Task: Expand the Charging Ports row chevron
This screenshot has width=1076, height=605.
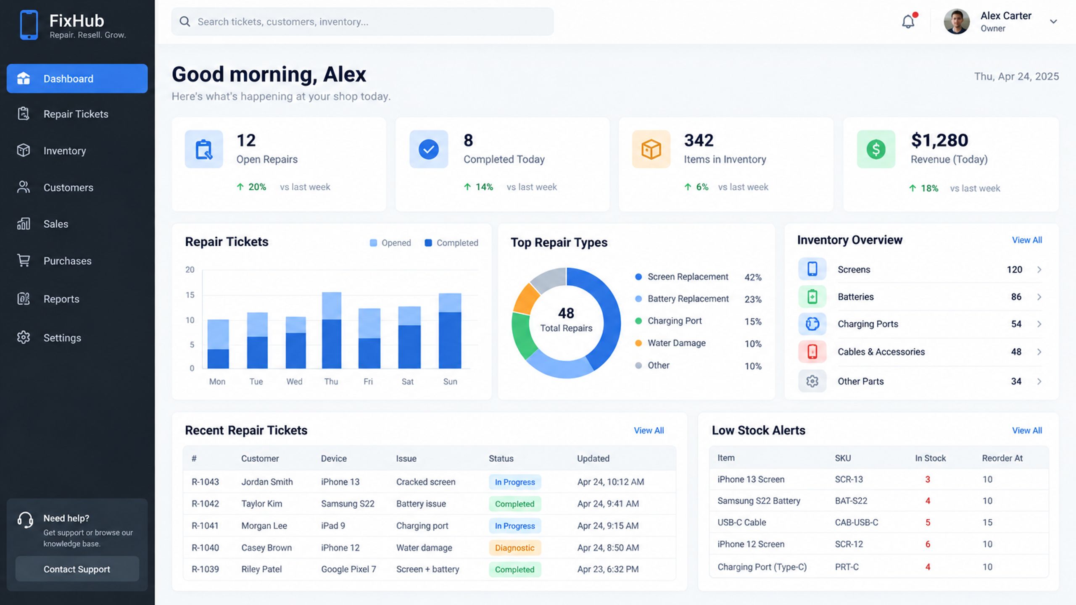Action: 1039,324
